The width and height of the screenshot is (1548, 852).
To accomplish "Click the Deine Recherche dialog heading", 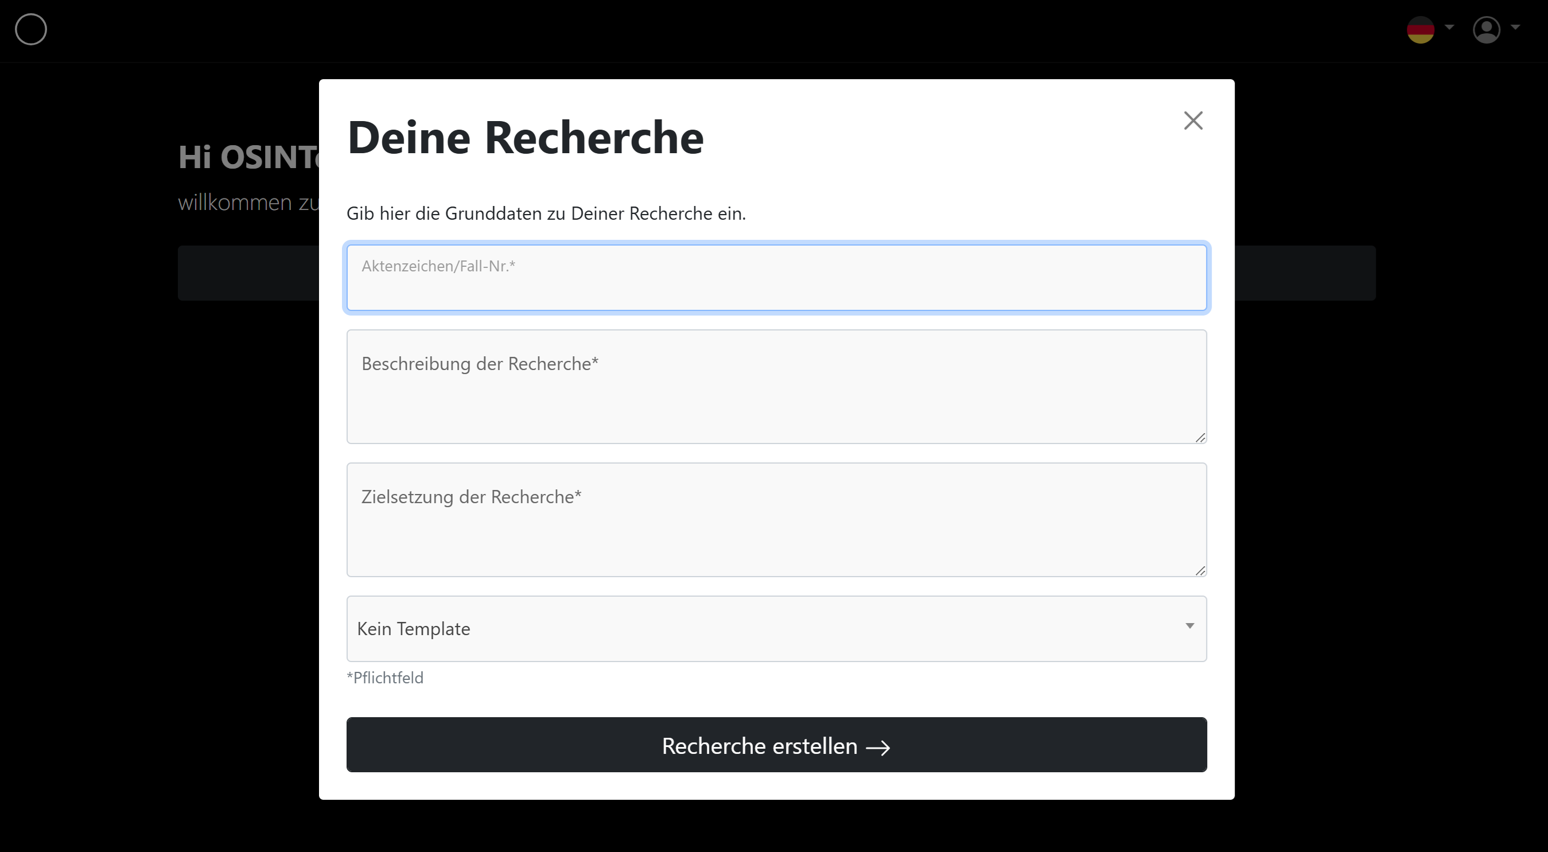I will click(525, 138).
